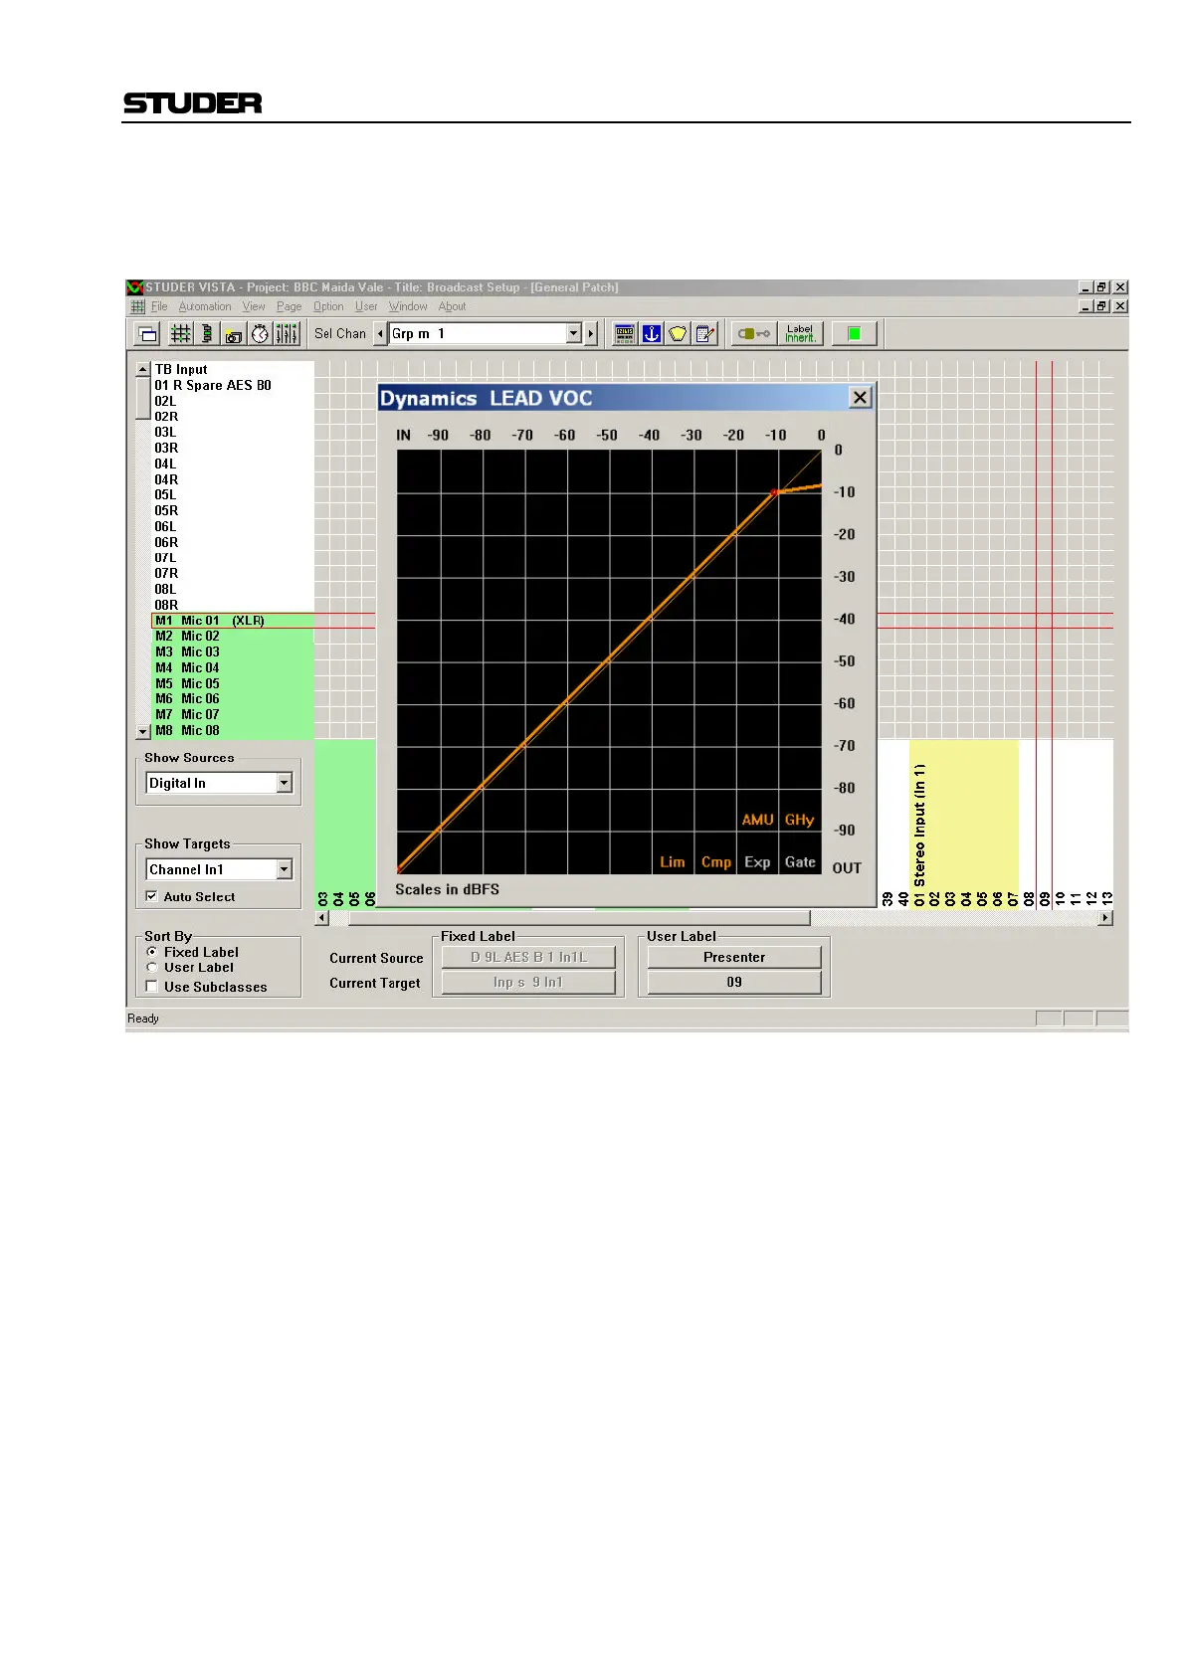The width and height of the screenshot is (1184, 1675).
Task: Toggle the Exp curve button
Action: (757, 862)
